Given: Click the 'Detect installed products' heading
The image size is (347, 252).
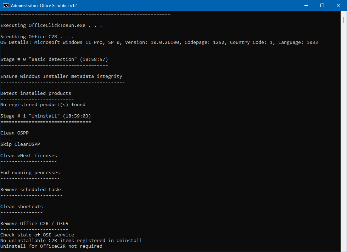Looking at the screenshot, I should coord(36,93).
